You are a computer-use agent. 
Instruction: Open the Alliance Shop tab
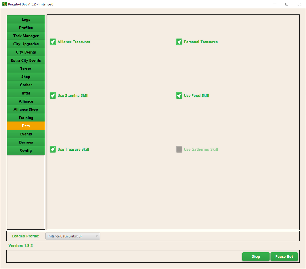coord(26,110)
